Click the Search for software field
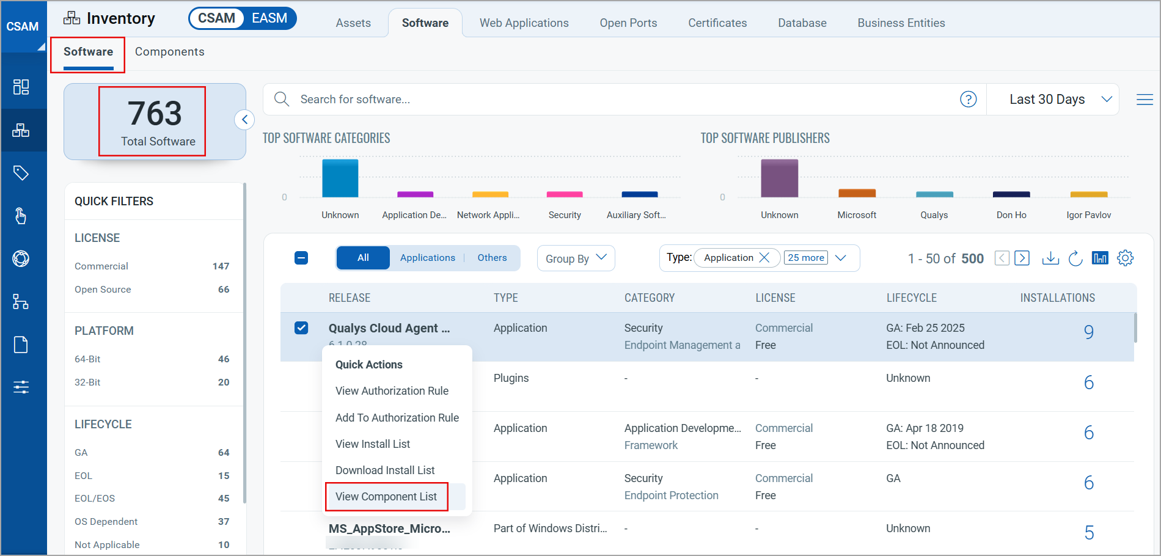The height and width of the screenshot is (556, 1161). click(x=623, y=100)
